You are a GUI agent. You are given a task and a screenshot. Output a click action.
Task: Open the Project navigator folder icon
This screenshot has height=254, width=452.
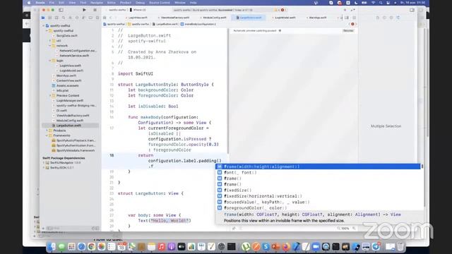coord(43,18)
